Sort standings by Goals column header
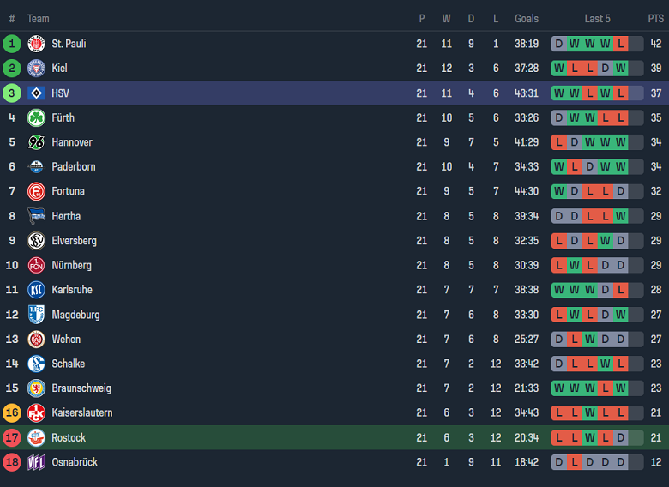Image resolution: width=669 pixels, height=487 pixels. click(x=527, y=19)
